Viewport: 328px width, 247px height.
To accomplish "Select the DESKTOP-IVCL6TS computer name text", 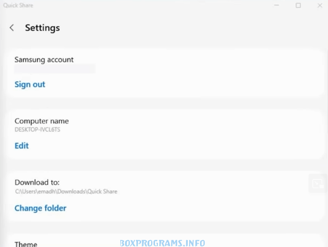I will click(x=37, y=129).
